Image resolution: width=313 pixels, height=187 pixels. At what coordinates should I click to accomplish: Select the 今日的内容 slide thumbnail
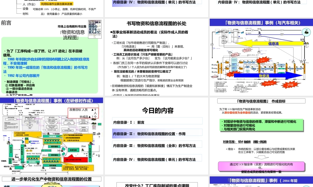point(156,136)
